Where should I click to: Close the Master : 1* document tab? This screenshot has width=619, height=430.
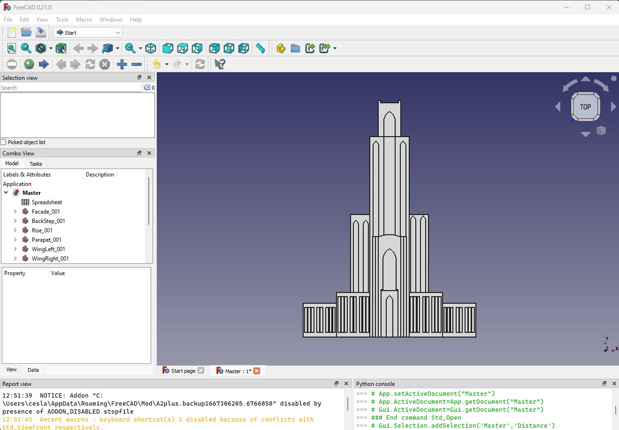point(257,371)
